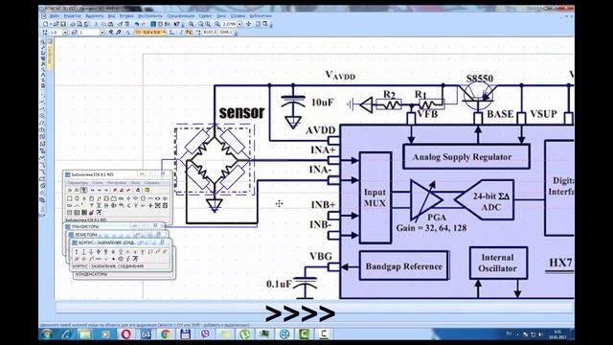The image size is (613, 345).
Task: Open the Редактор menu
Action: click(73, 16)
